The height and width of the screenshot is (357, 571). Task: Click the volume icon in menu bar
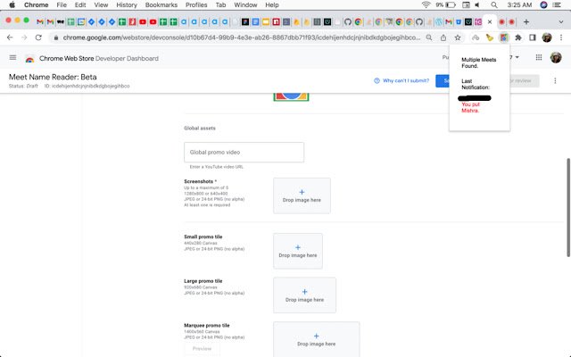[477, 5]
